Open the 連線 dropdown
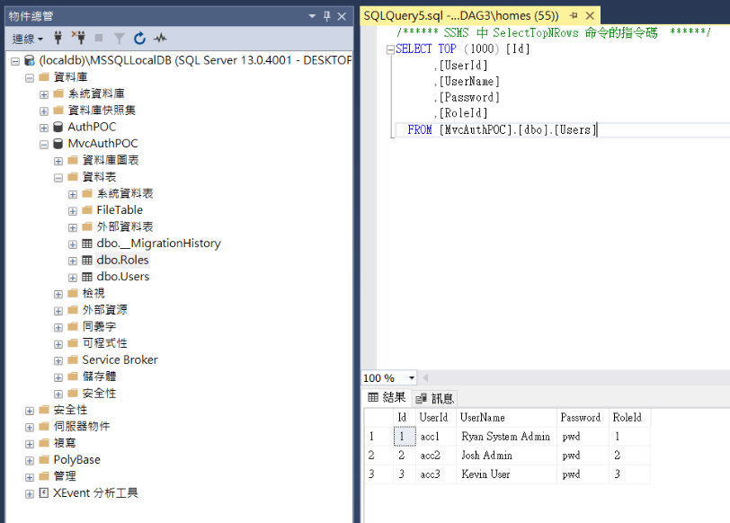This screenshot has width=730, height=523. [x=28, y=39]
